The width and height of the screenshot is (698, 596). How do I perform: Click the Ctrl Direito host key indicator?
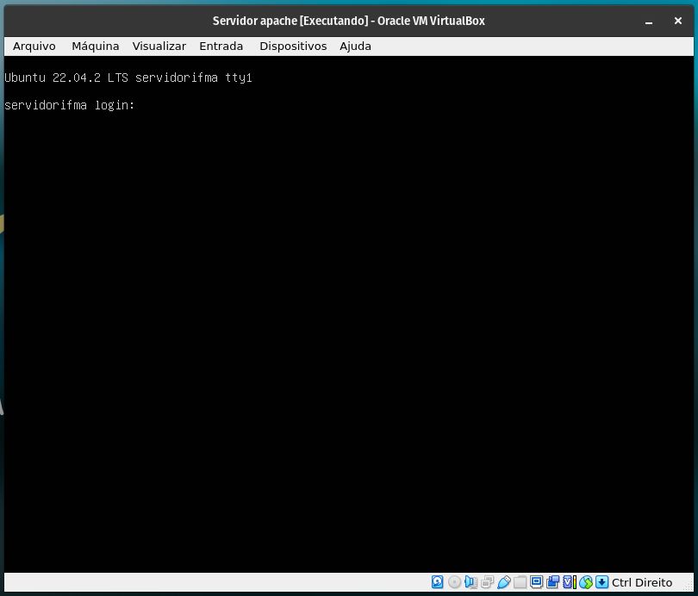coord(640,582)
